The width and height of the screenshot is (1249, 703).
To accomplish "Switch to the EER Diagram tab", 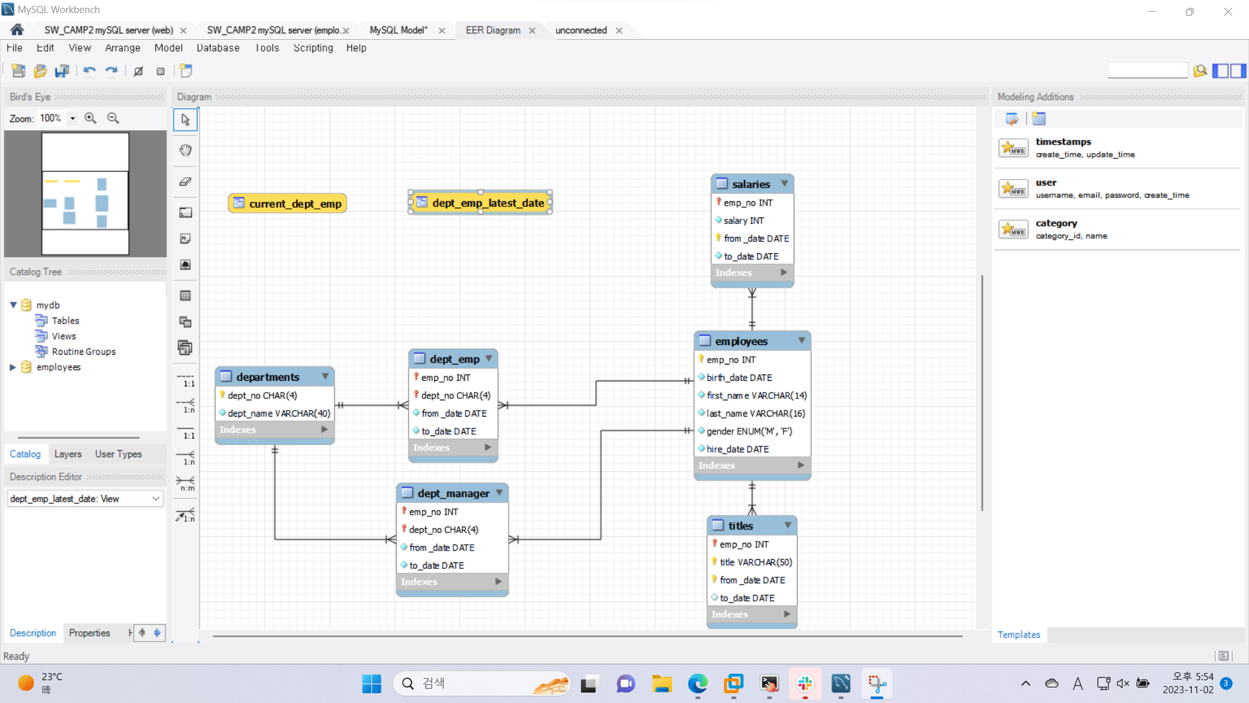I will click(492, 30).
